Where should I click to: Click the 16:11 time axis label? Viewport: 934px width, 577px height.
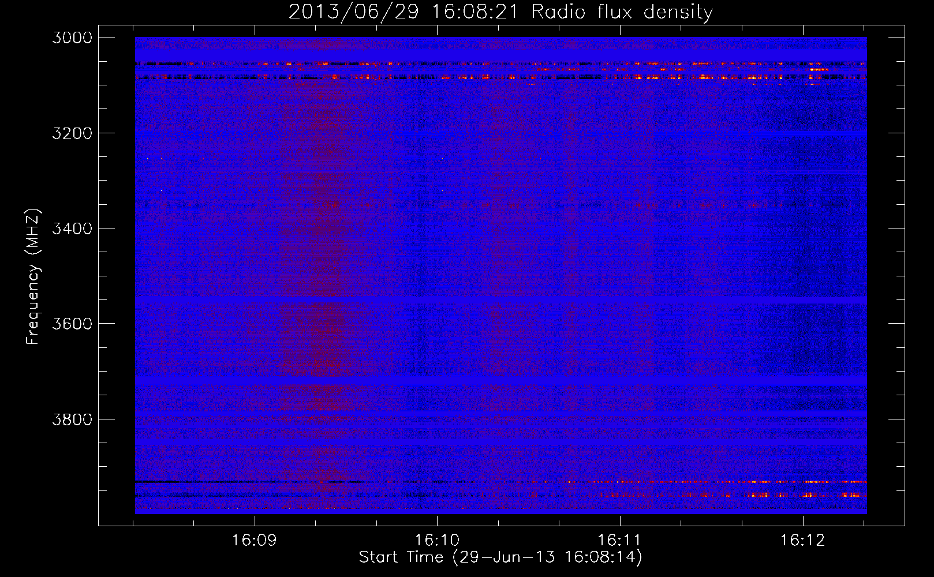[x=620, y=540]
